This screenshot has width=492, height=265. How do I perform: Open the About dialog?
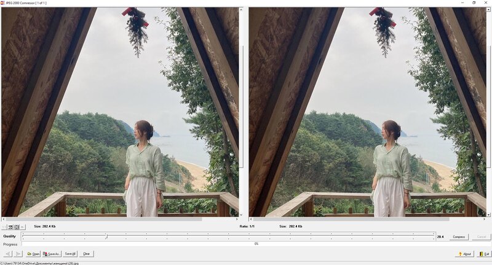click(x=464, y=254)
